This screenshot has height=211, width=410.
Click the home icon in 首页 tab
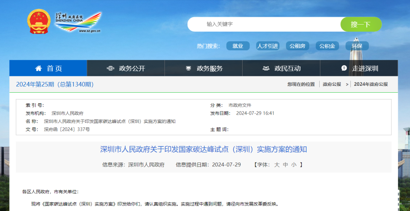click(38, 68)
